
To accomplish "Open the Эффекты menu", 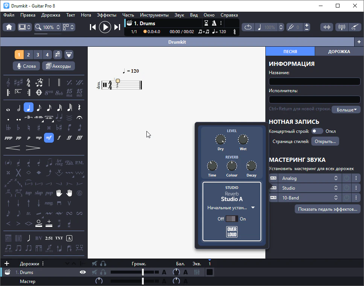I will (x=107, y=15).
